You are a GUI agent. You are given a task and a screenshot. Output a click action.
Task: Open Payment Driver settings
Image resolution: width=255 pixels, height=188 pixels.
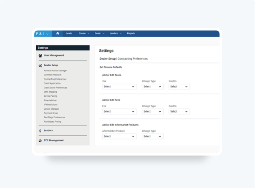51,113
